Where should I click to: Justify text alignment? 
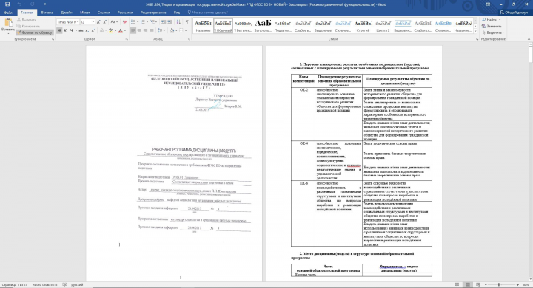pyautogui.click(x=151, y=30)
